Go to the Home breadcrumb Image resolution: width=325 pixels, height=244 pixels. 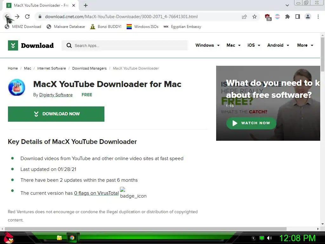[x=13, y=68]
